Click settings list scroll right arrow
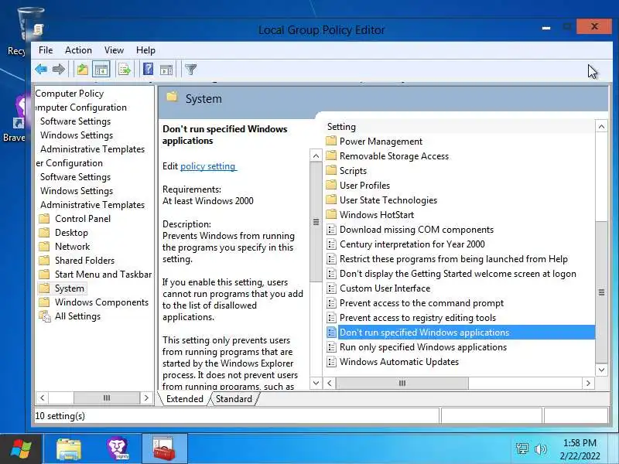This screenshot has height=464, width=619. [588, 383]
